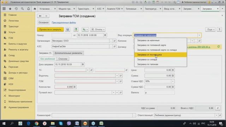This screenshot has width=226, height=127.
Task: Expand the Ответственный dropdown
Action: click(216, 115)
